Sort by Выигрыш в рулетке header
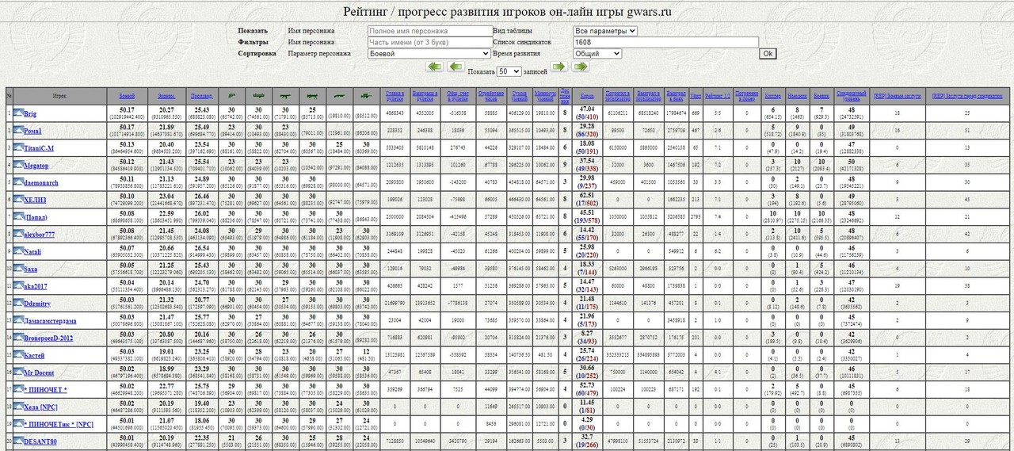Viewport: 1014px width, 451px height. pos(424,95)
